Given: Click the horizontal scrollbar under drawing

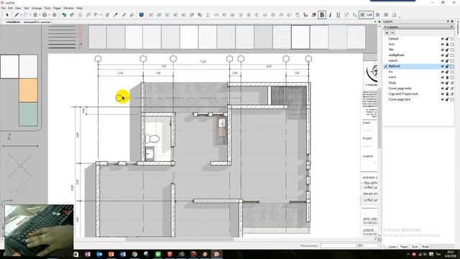Looking at the screenshot, I should click(180, 240).
